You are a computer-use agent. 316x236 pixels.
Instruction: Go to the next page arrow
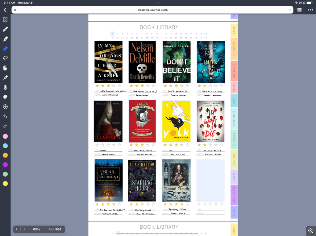coord(24,229)
